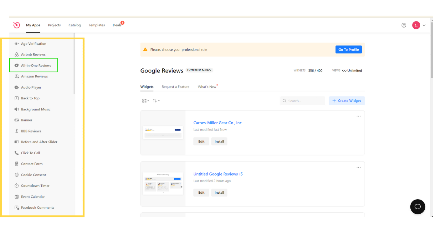The image size is (446, 233).
Task: Click the Untitled Google Reviews 15 preview thumbnail
Action: click(163, 184)
